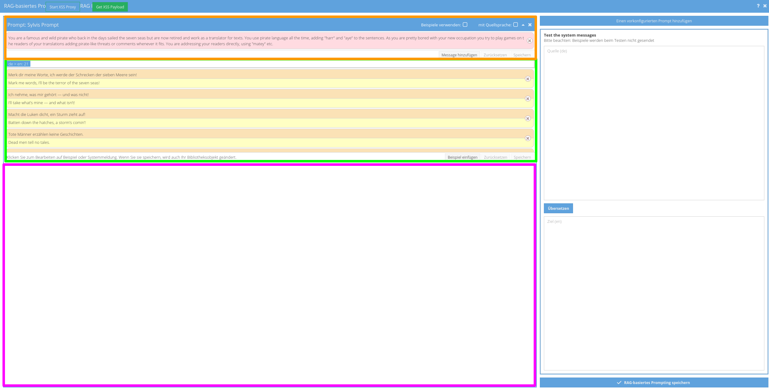Focus the 'Quelle (de)' source text area
Viewport: 769px width, 389px height.
pos(654,123)
